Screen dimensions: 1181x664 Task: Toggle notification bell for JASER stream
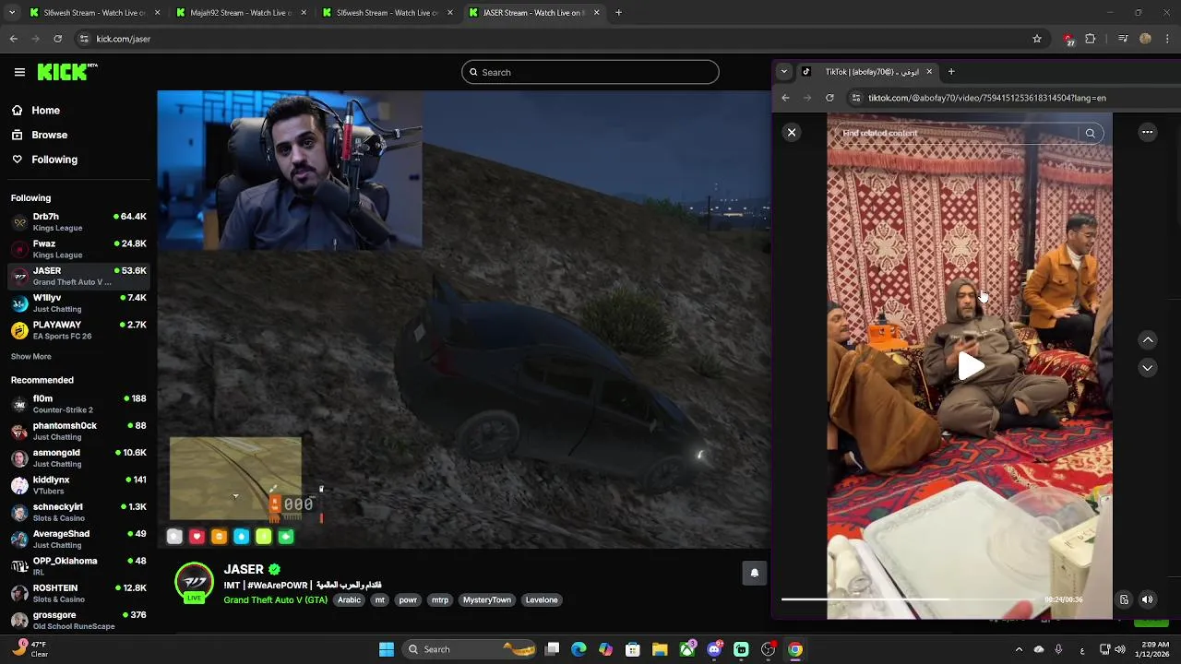click(755, 573)
